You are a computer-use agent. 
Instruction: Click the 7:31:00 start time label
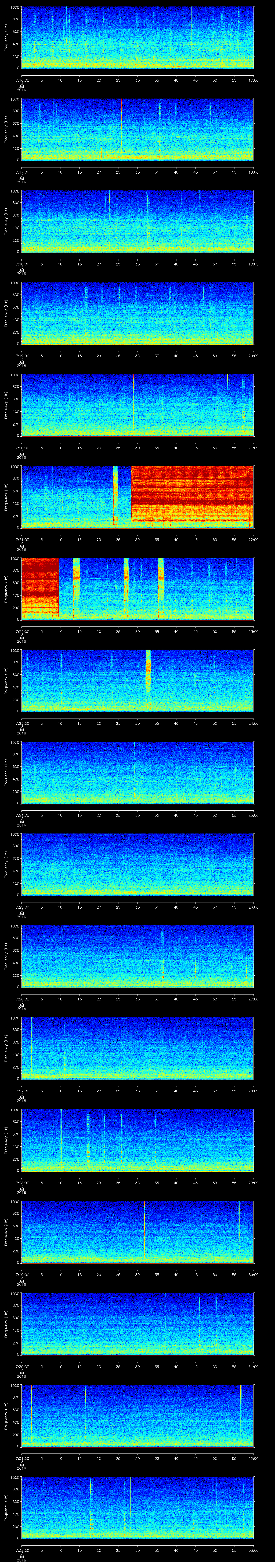pyautogui.click(x=22, y=1458)
